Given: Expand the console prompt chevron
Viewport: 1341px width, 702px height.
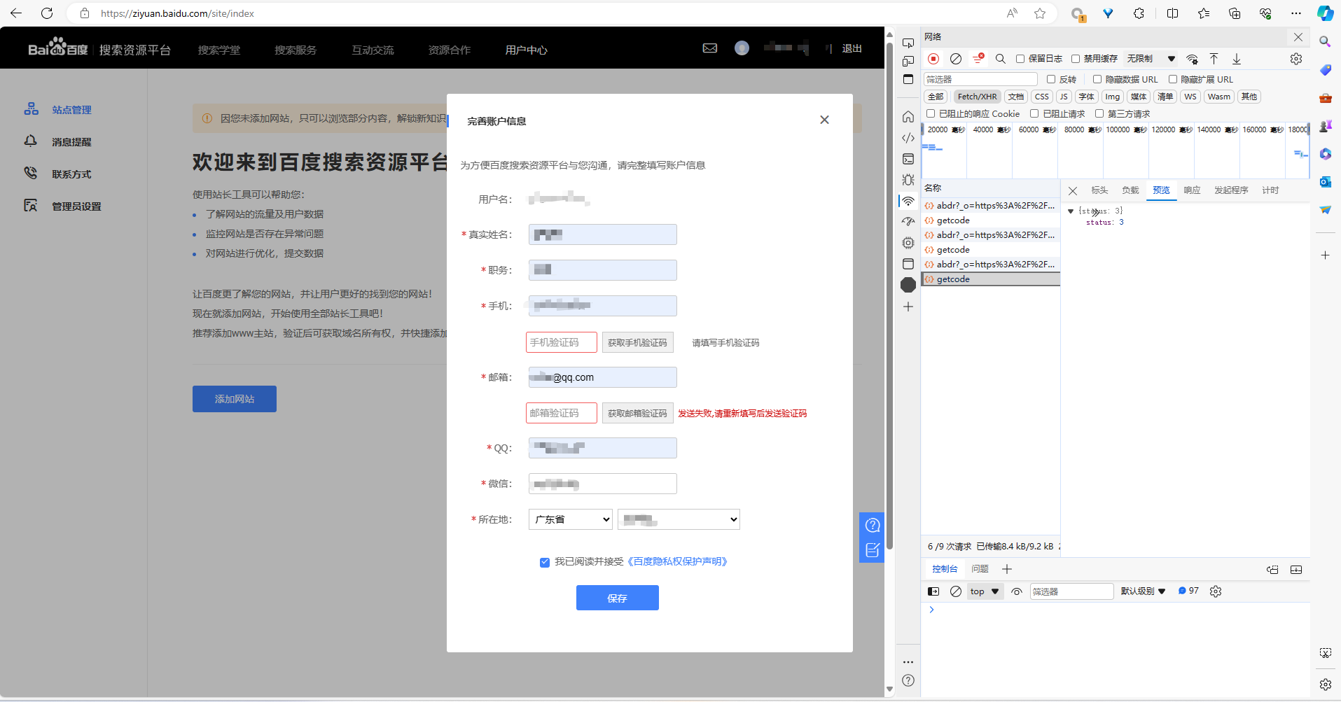Looking at the screenshot, I should click(931, 610).
